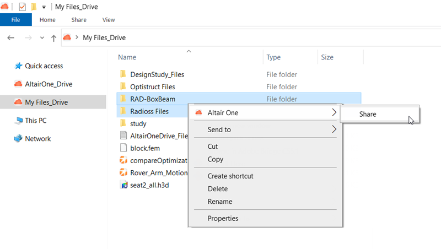The image size is (441, 249).
Task: Select Rename in the context menu
Action: coord(219,202)
